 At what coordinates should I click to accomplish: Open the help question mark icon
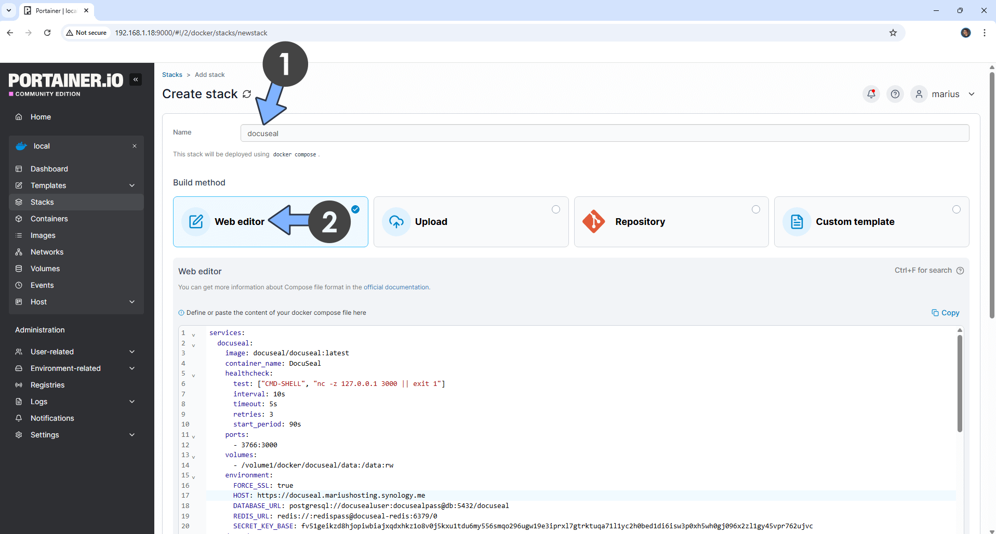point(895,94)
